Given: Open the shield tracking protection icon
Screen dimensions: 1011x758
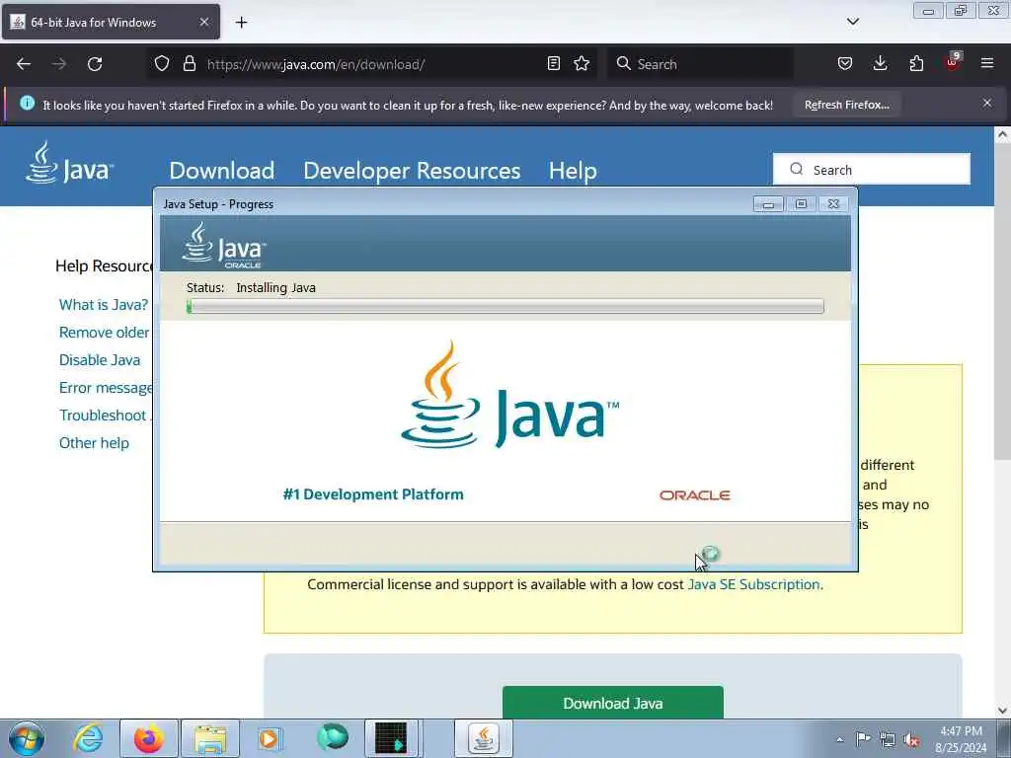Looking at the screenshot, I should 162,64.
